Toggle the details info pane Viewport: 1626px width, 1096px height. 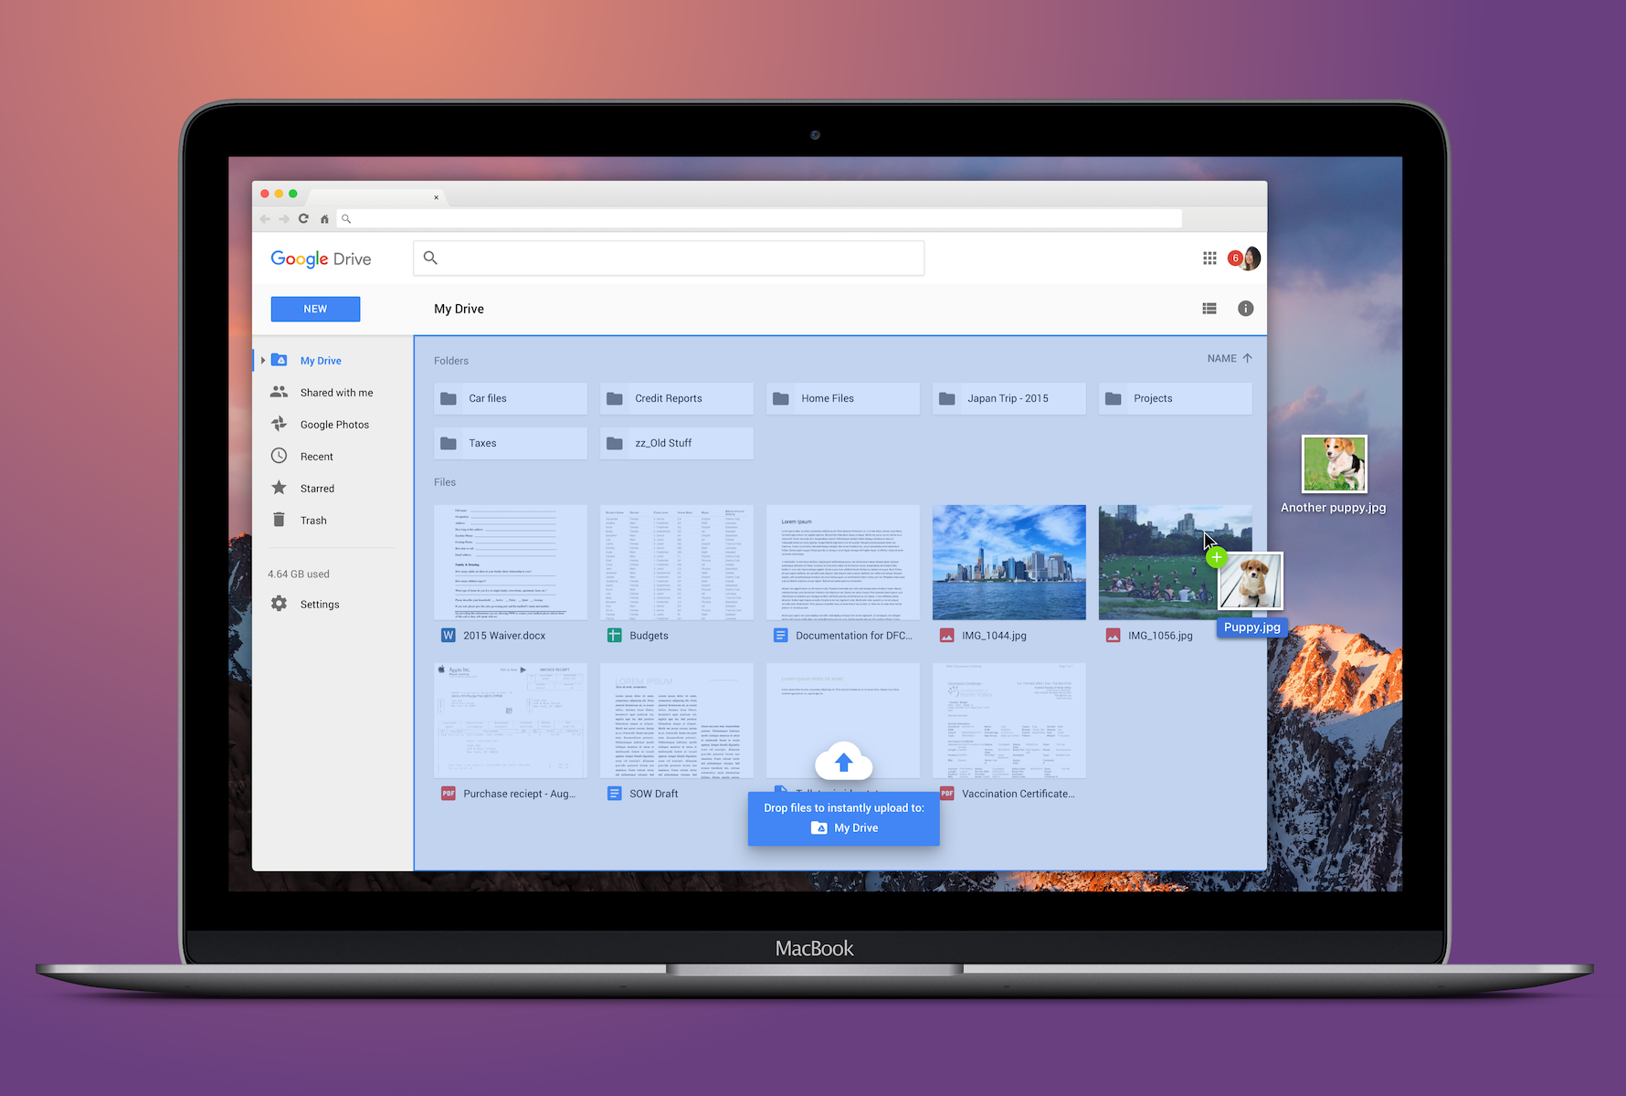pos(1245,308)
